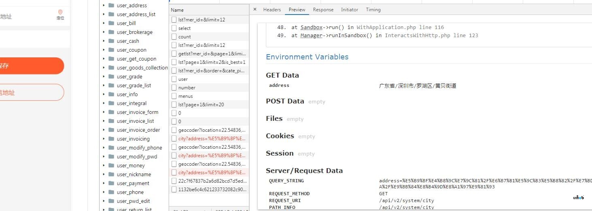Expand the user_money folder arrow
Viewport: 592px width, 211px height.
[x=104, y=165]
